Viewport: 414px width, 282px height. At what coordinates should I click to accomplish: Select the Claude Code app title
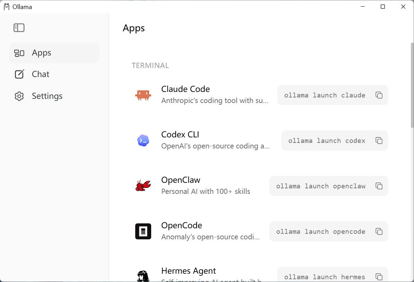[186, 89]
